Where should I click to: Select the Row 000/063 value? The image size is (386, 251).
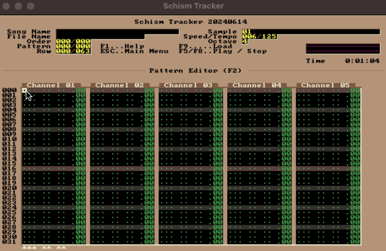coord(74,51)
